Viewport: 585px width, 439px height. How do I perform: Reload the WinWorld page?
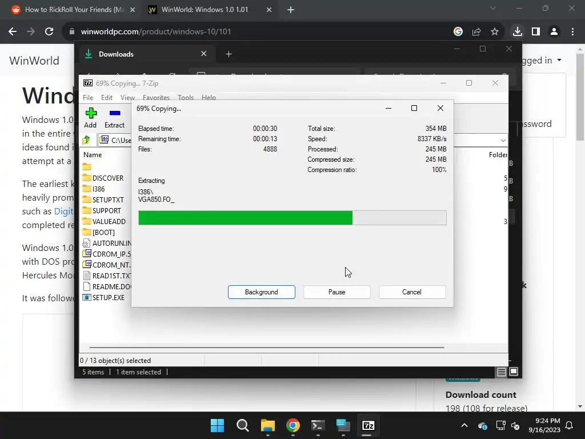click(x=49, y=32)
